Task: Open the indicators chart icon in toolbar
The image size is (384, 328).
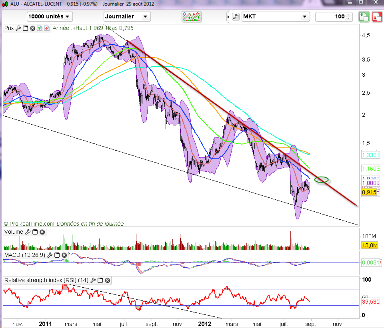Action: [x=192, y=17]
